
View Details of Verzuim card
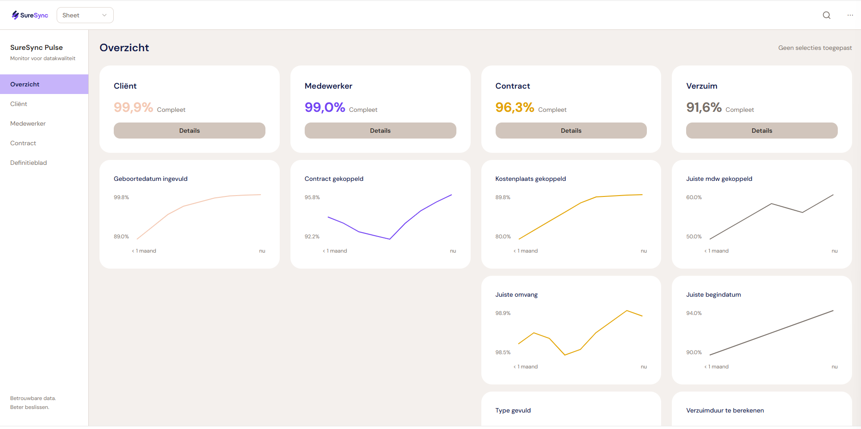[762, 131]
